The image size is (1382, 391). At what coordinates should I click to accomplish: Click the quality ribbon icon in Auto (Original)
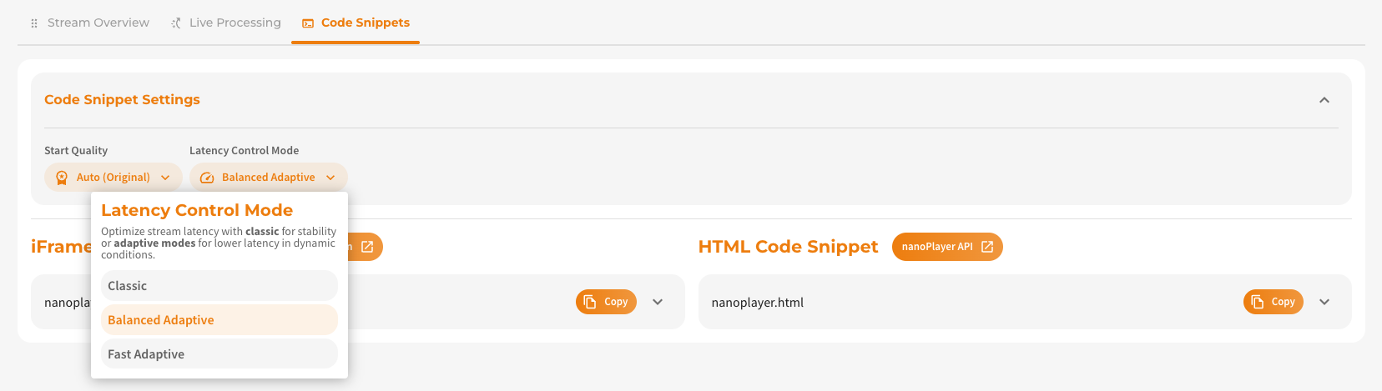62,178
